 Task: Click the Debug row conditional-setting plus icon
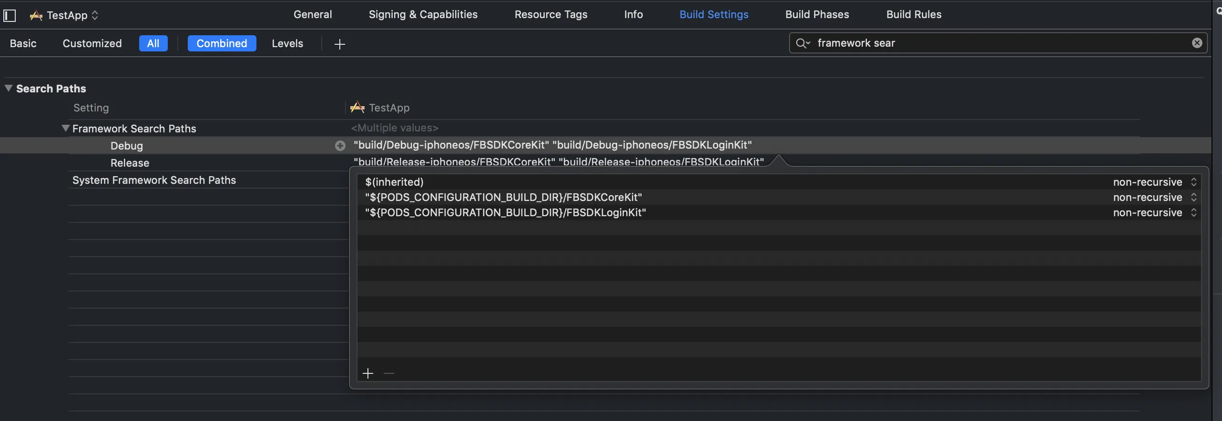pos(340,146)
